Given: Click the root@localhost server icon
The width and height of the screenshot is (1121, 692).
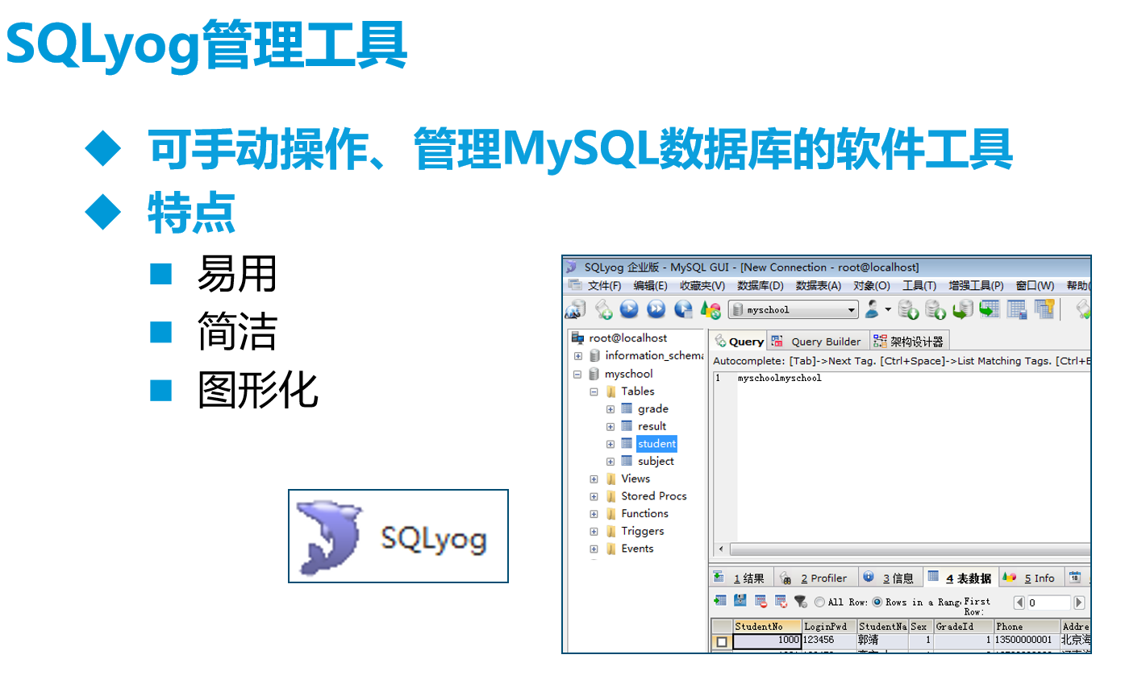Looking at the screenshot, I should pos(577,338).
